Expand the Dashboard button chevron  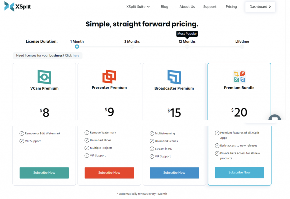click(x=270, y=6)
